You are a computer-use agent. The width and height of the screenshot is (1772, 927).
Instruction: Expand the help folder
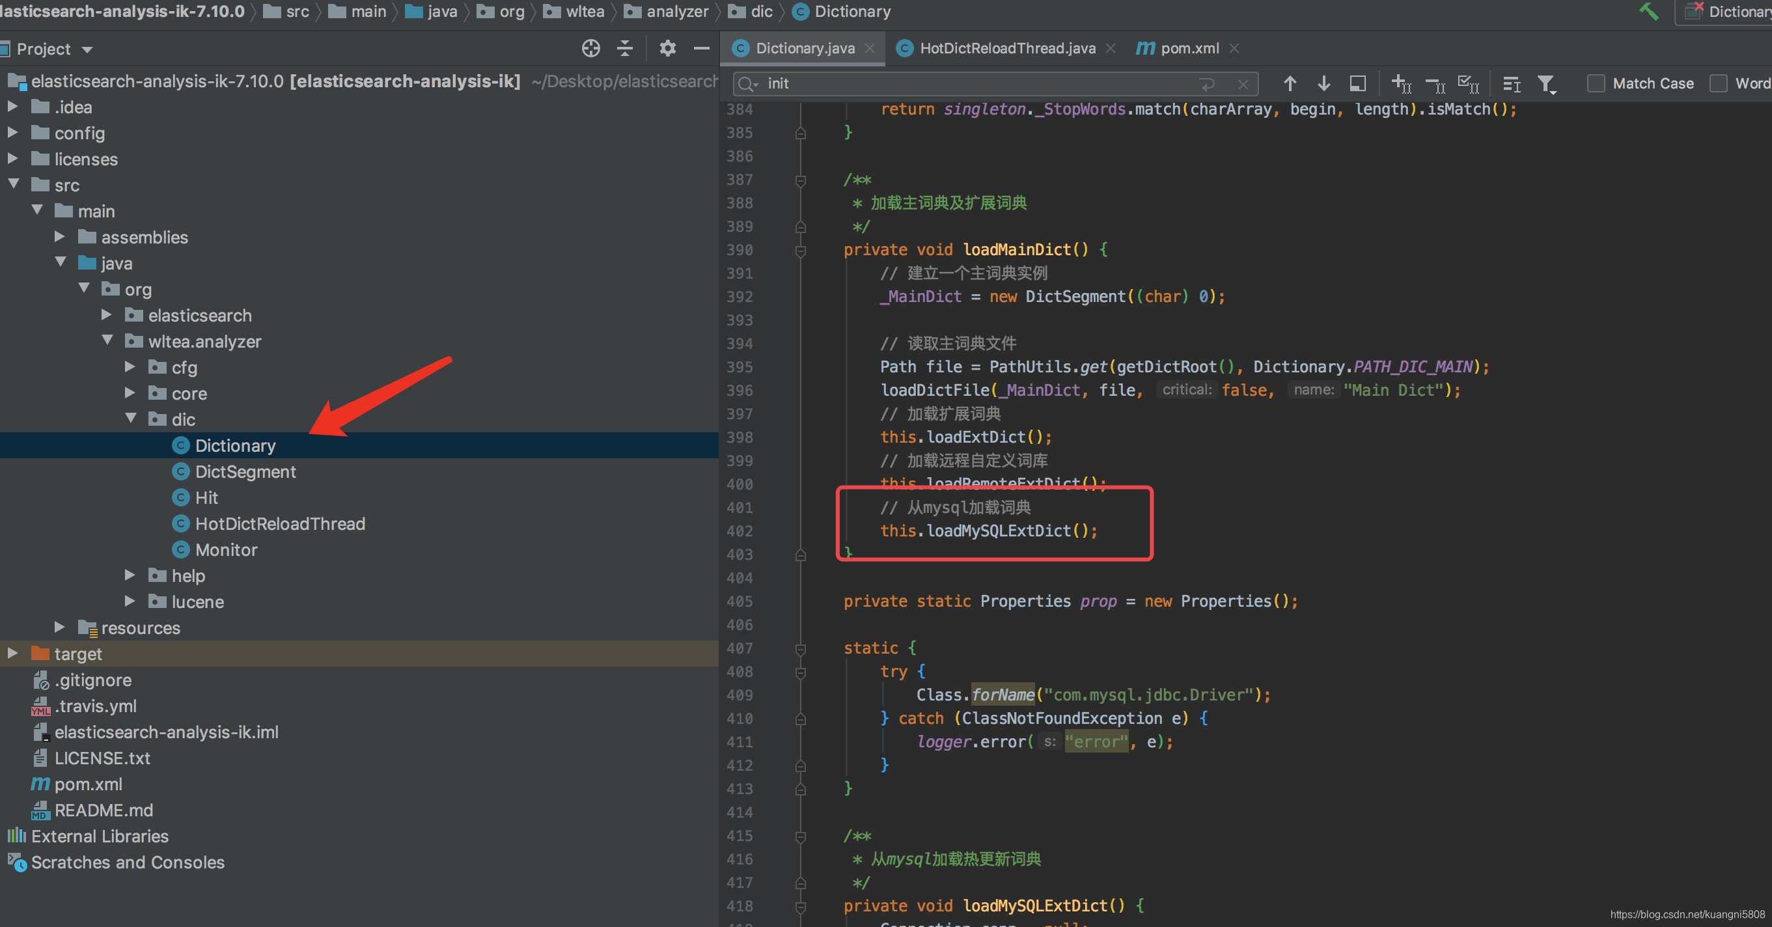tap(130, 575)
